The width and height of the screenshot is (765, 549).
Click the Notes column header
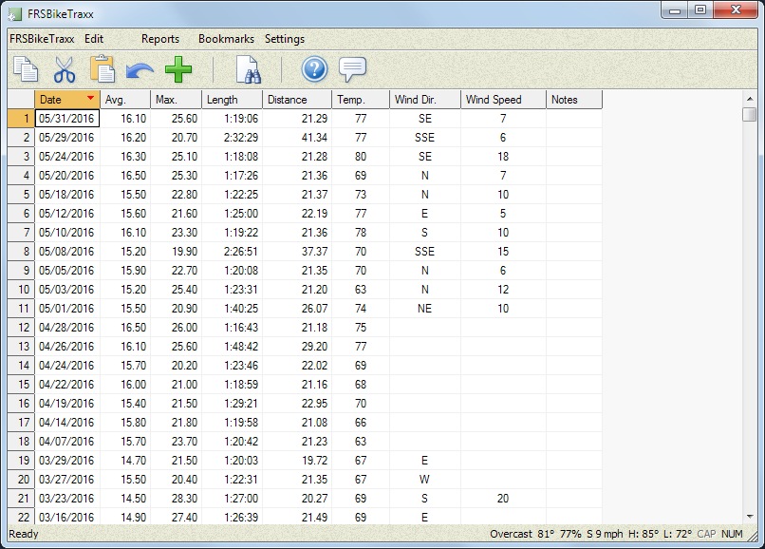click(574, 100)
